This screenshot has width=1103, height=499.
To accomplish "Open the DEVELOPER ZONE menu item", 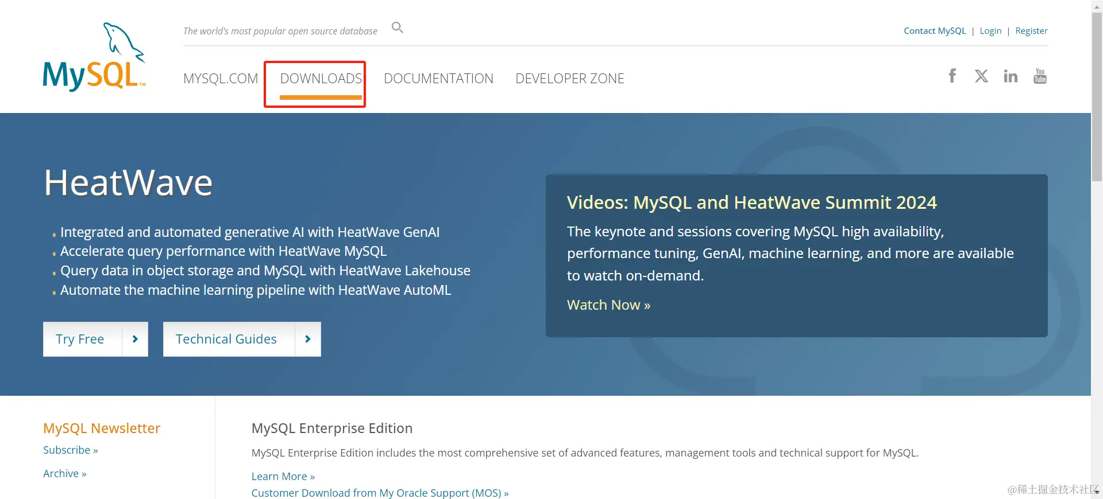I will click(x=570, y=79).
